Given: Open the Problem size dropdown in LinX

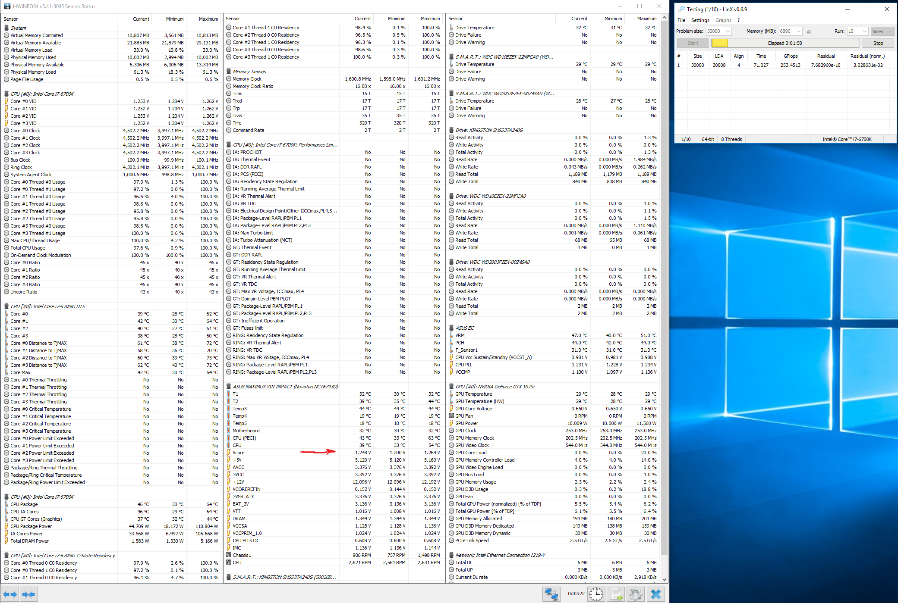Looking at the screenshot, I should 728,31.
